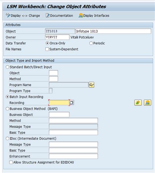Enable System-Dependent file names checkbox
Screen dimensions: 155x173
(47, 49)
